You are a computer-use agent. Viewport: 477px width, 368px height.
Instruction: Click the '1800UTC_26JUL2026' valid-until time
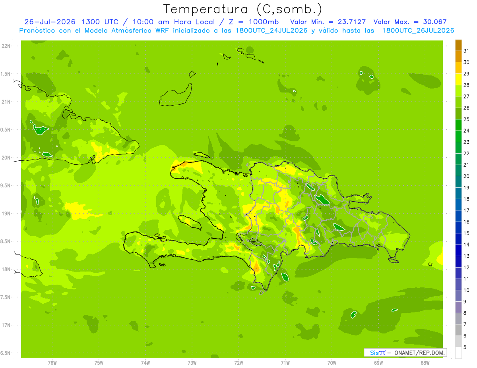click(x=418, y=31)
